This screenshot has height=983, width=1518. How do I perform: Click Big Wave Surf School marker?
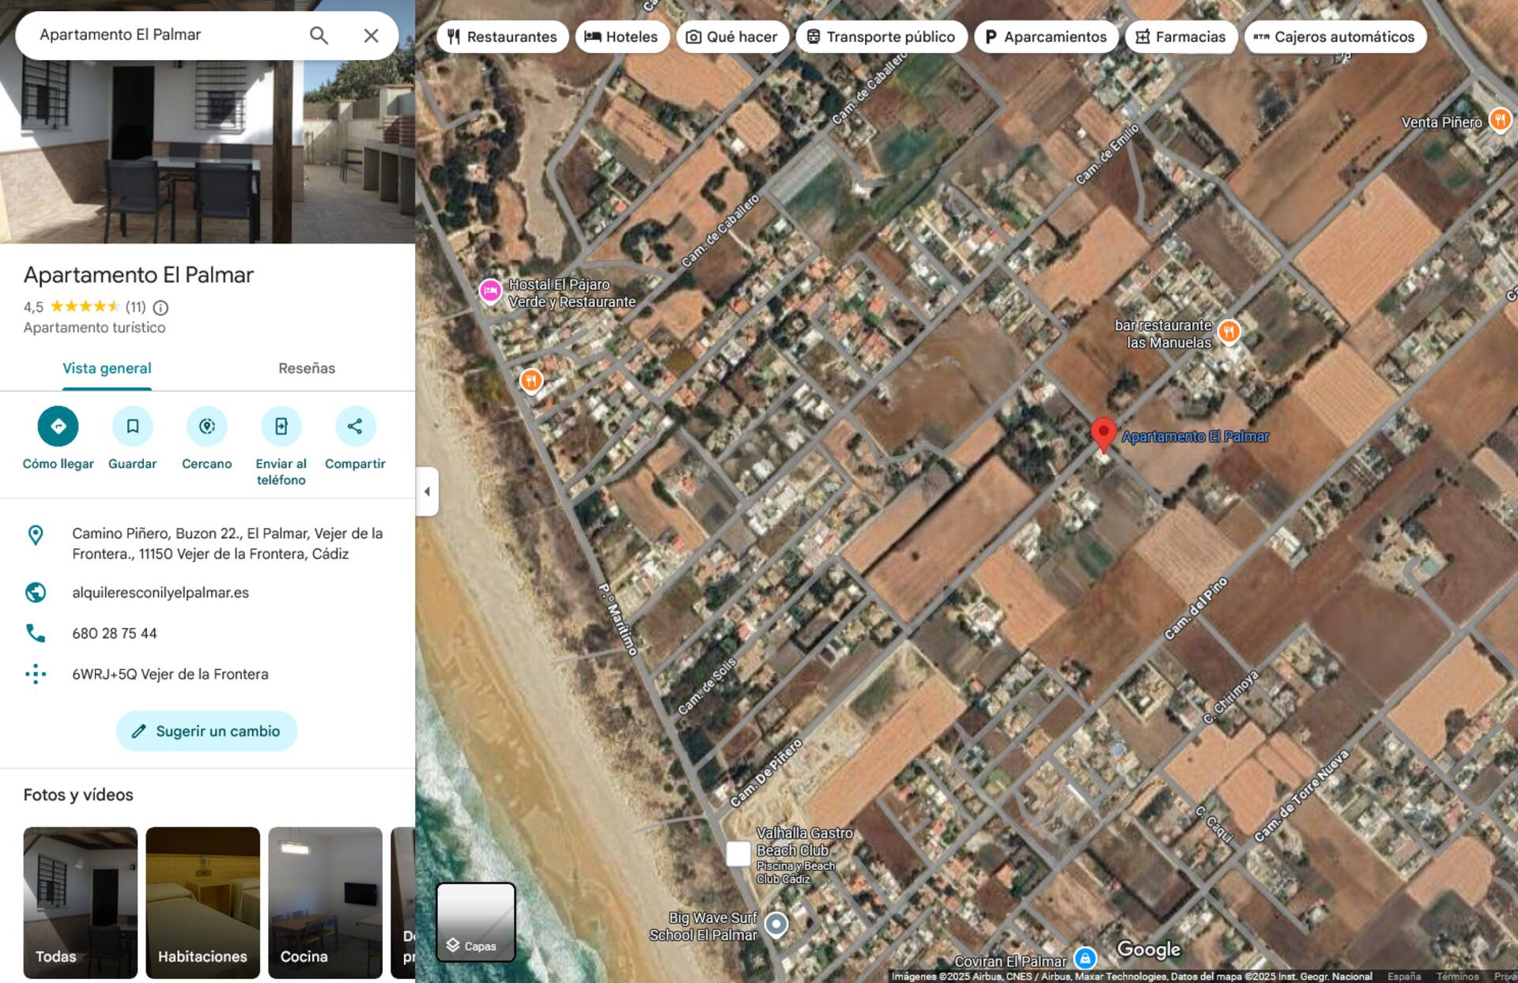tap(776, 924)
